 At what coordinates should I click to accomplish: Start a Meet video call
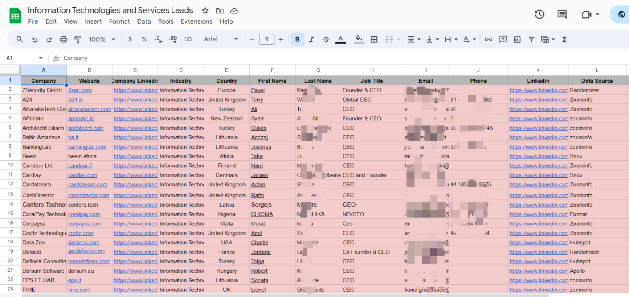tap(586, 15)
